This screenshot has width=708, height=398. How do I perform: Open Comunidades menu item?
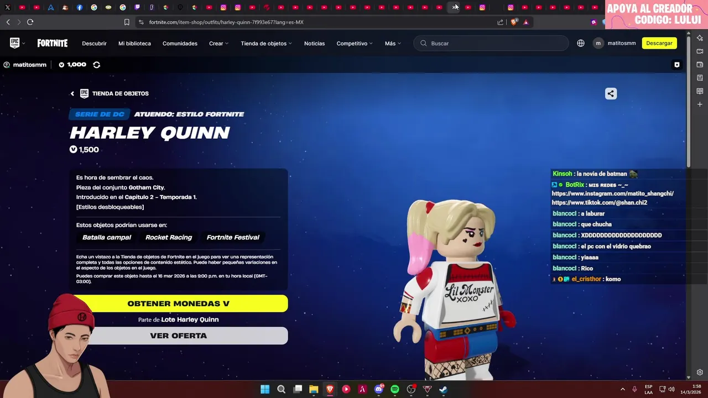[180, 43]
